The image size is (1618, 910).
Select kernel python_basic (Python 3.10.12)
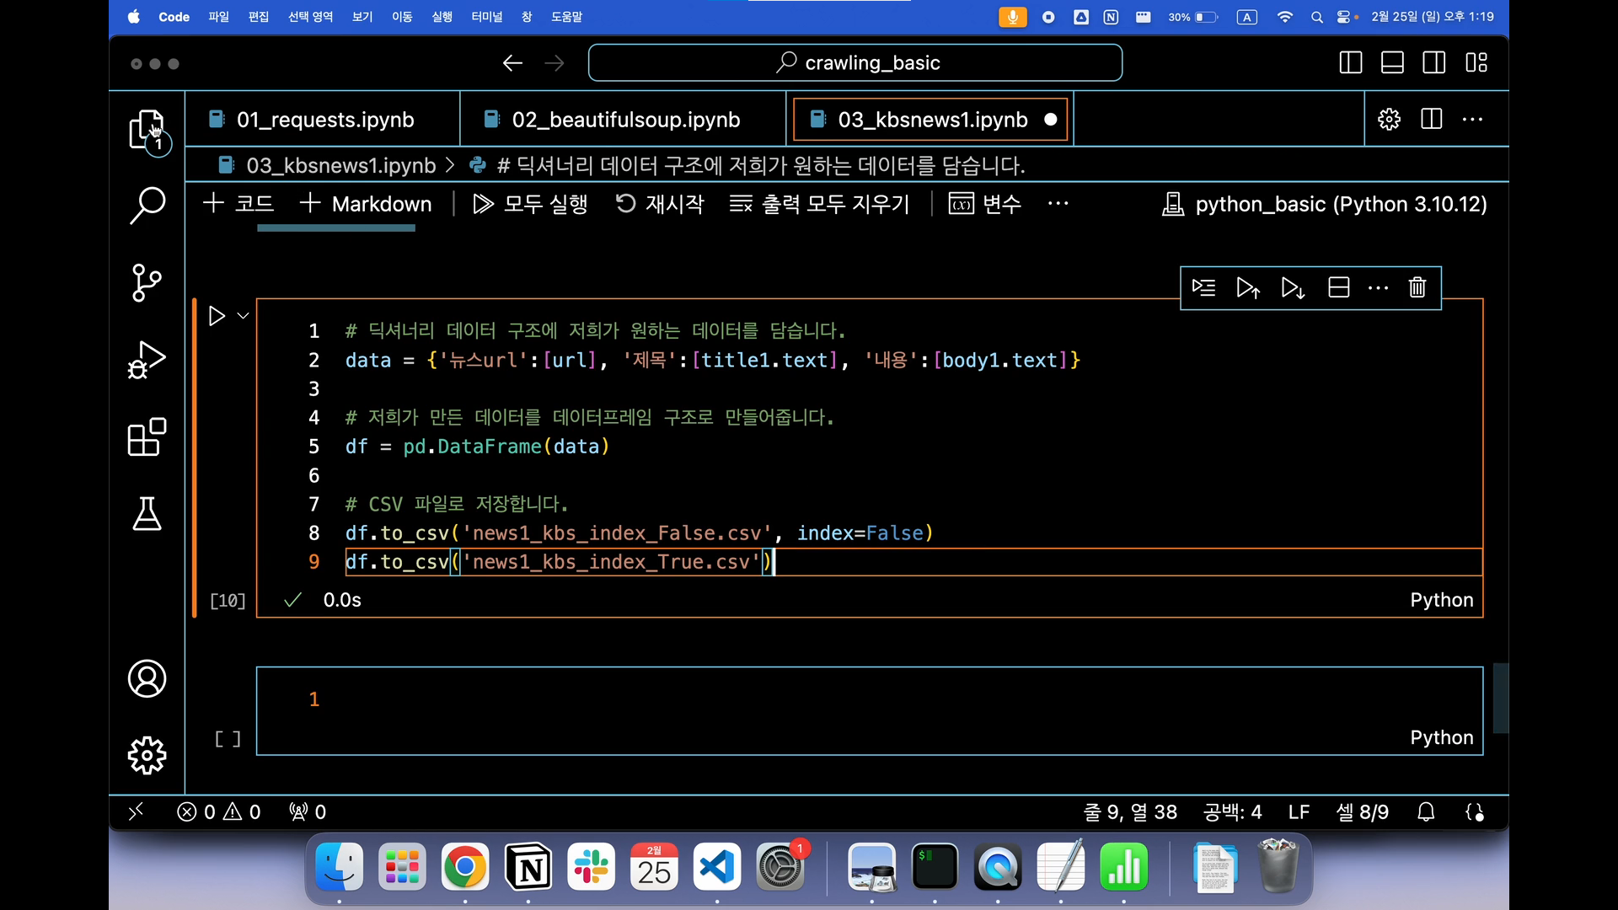pos(1324,204)
